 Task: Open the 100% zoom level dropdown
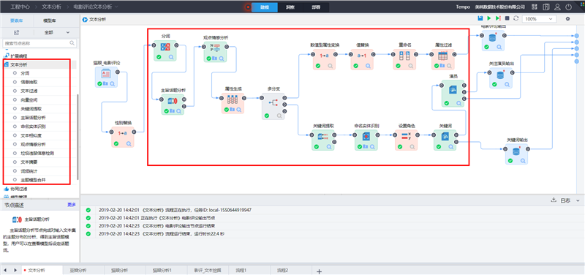(539, 19)
